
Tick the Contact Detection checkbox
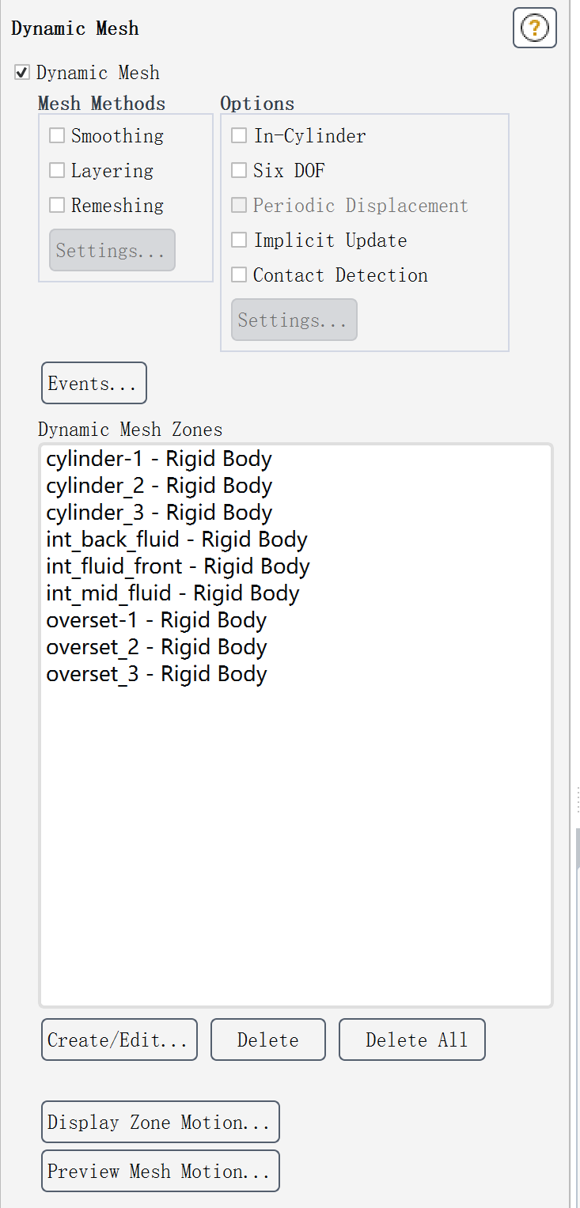tap(239, 275)
